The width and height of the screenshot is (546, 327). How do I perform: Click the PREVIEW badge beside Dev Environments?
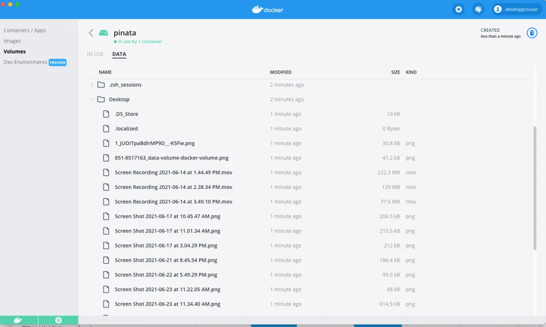pyautogui.click(x=58, y=63)
